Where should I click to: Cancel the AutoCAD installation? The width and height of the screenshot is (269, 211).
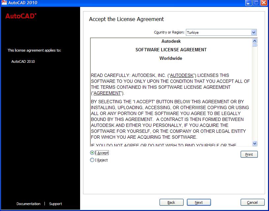click(253, 202)
